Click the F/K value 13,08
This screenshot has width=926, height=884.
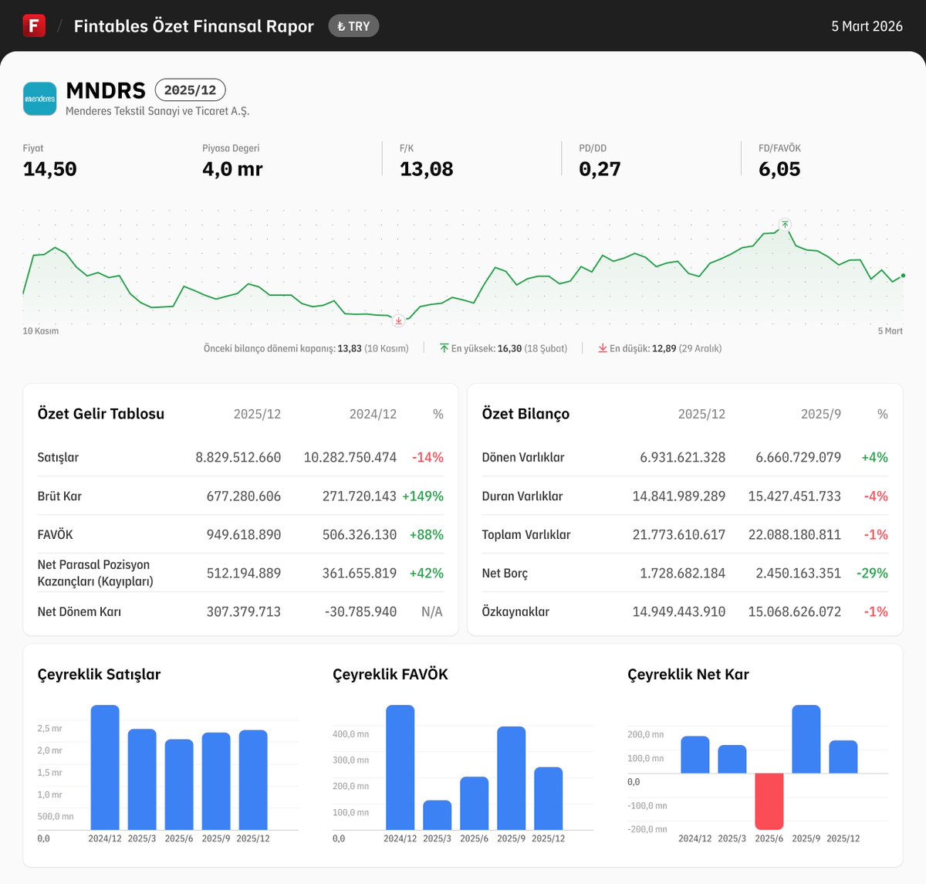click(426, 169)
